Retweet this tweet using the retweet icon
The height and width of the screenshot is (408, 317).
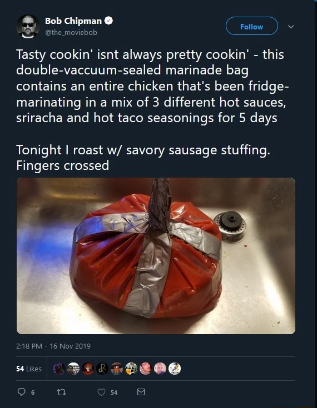point(62,392)
